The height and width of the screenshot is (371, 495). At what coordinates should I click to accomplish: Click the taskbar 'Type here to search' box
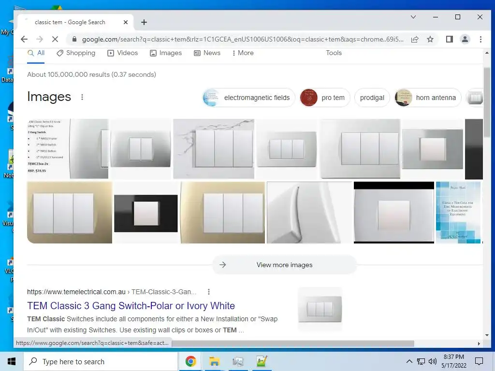click(x=101, y=361)
